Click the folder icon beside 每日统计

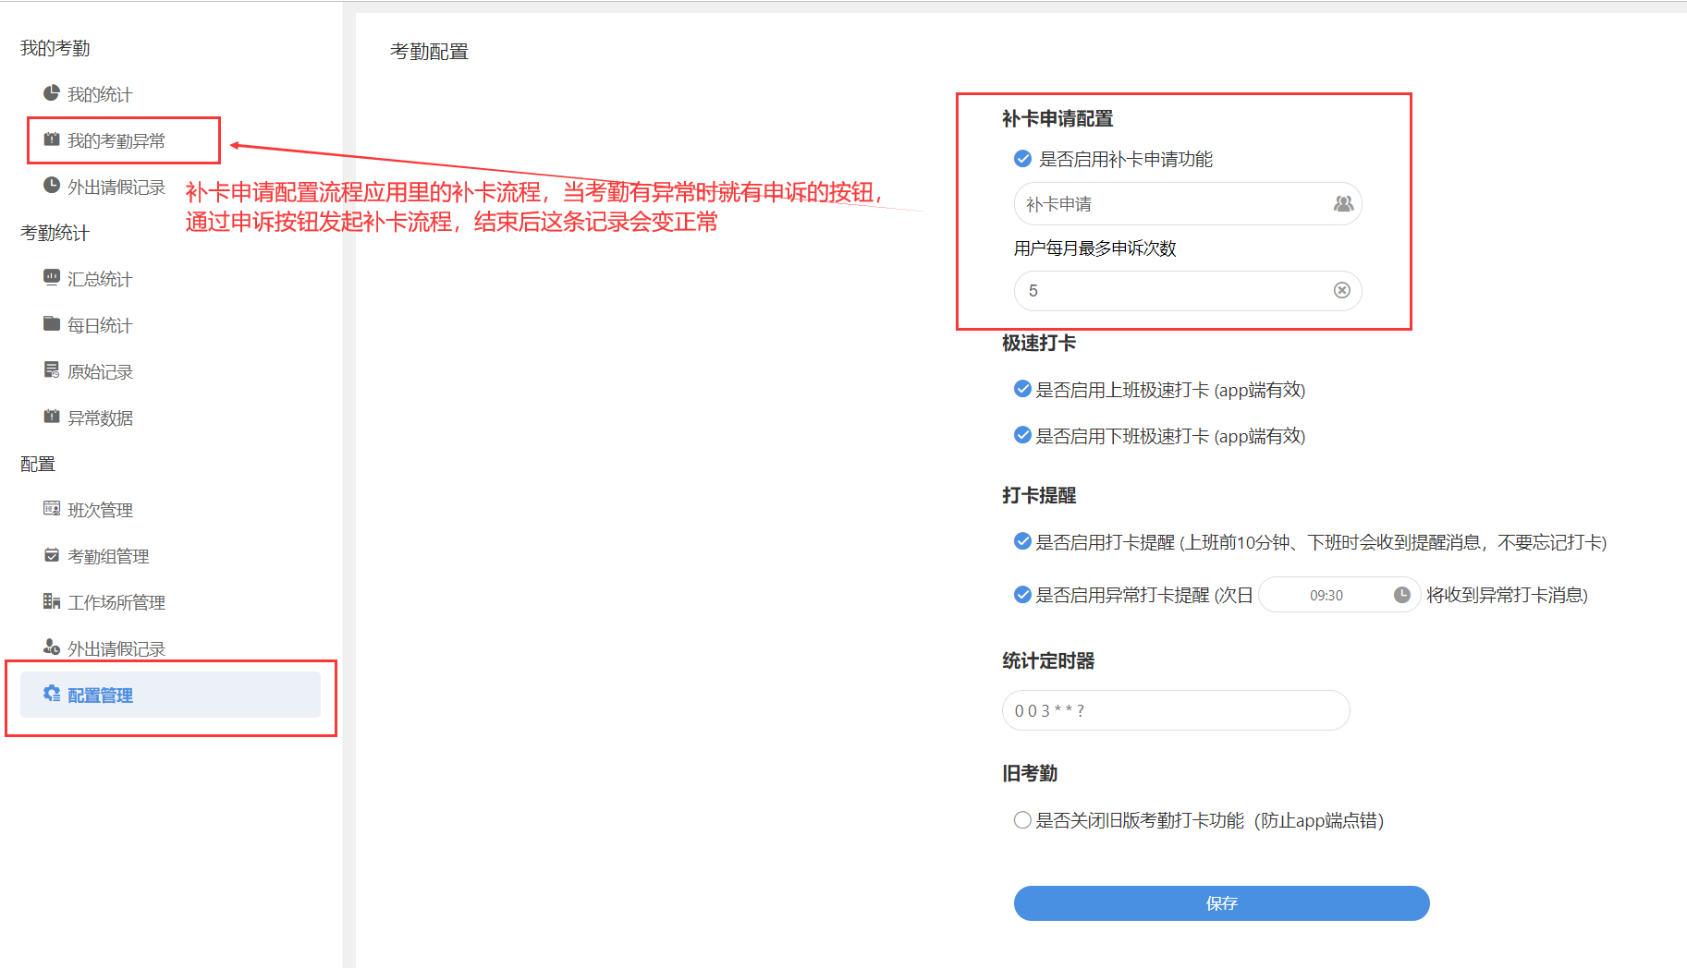pyautogui.click(x=52, y=323)
